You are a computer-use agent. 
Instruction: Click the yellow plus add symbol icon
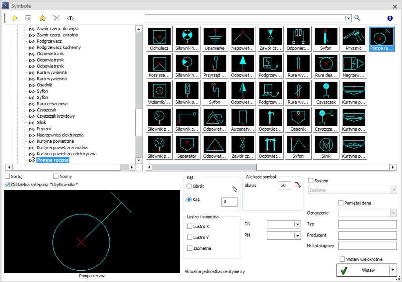pyautogui.click(x=14, y=18)
